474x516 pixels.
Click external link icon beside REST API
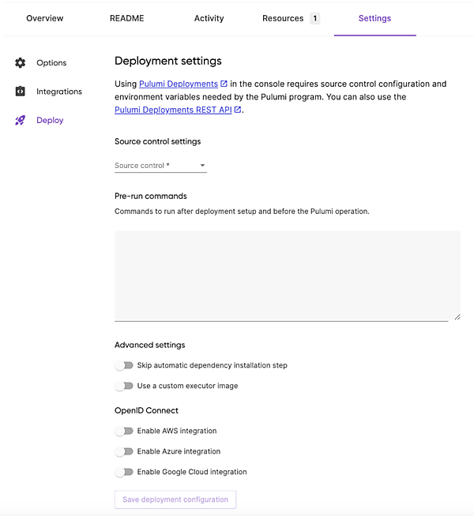[238, 110]
